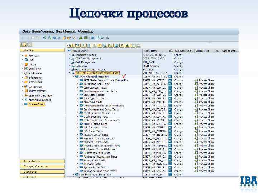Click the Tech. Name column header
The width and height of the screenshot is (258, 193).
[x=155, y=51]
